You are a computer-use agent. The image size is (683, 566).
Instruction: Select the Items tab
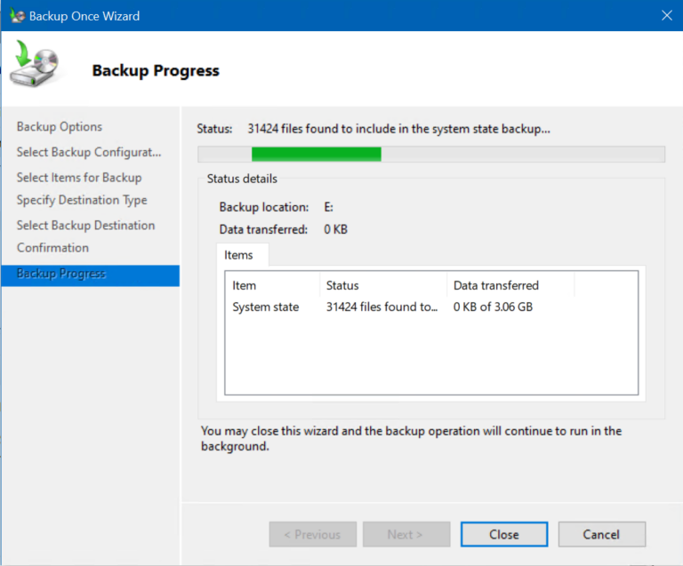coord(243,255)
